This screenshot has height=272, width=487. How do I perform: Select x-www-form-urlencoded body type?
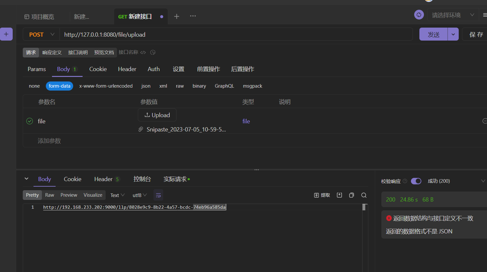tap(106, 86)
